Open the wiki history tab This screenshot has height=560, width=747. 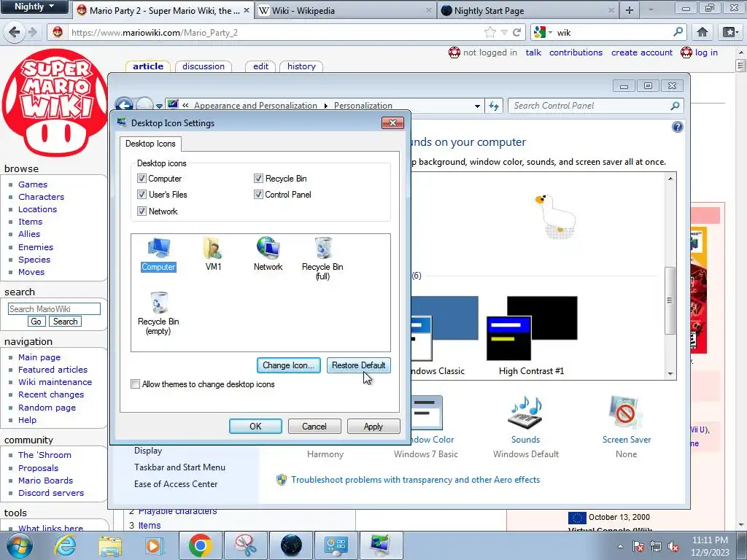tap(301, 66)
